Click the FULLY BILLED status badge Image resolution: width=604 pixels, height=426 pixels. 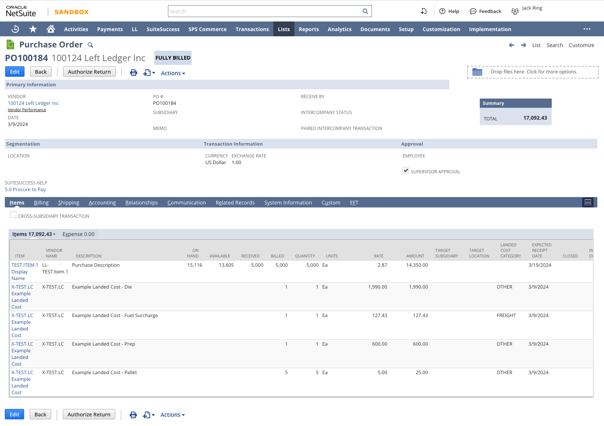(173, 58)
